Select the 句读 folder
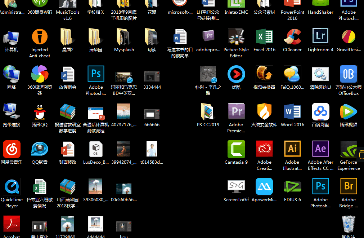This screenshot has width=364, height=238. pyautogui.click(x=152, y=37)
